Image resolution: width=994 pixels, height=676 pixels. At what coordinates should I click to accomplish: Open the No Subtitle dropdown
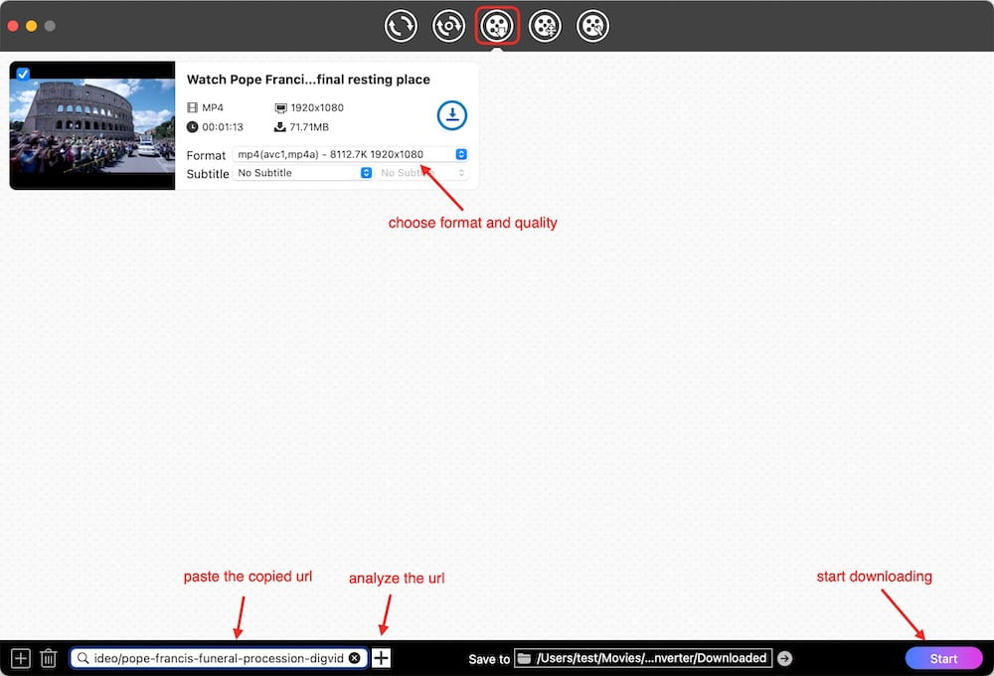point(303,173)
